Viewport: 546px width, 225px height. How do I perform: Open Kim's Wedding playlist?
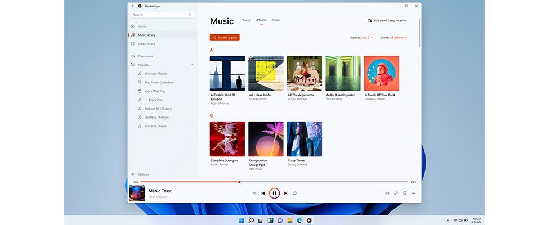[155, 91]
